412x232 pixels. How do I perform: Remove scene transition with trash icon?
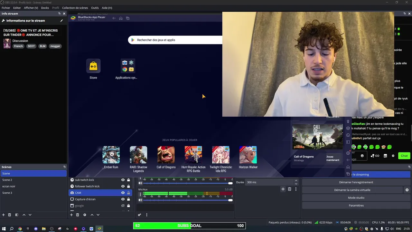[x=289, y=189]
